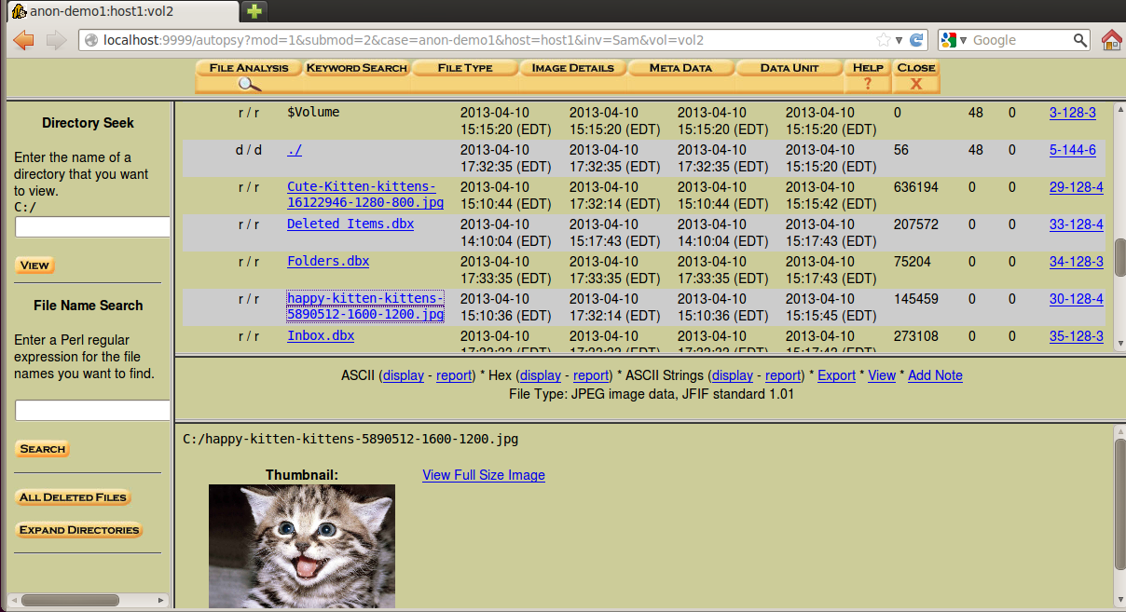Expand the URL history dropdown arrow
1126x612 pixels.
(x=899, y=40)
